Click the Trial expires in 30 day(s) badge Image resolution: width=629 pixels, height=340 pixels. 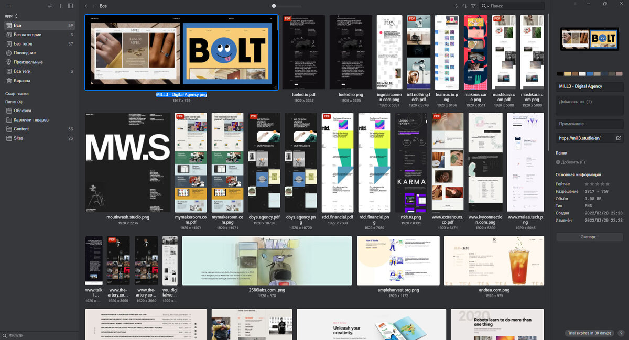pyautogui.click(x=589, y=333)
